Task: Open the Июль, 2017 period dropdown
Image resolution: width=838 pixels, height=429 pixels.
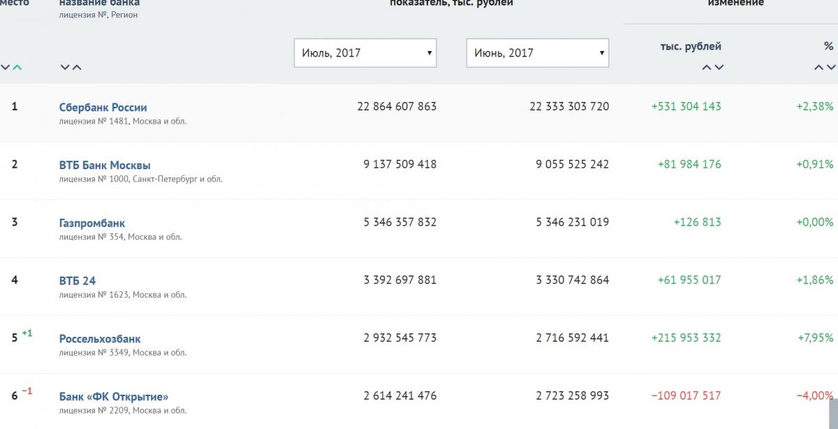Action: click(x=365, y=53)
